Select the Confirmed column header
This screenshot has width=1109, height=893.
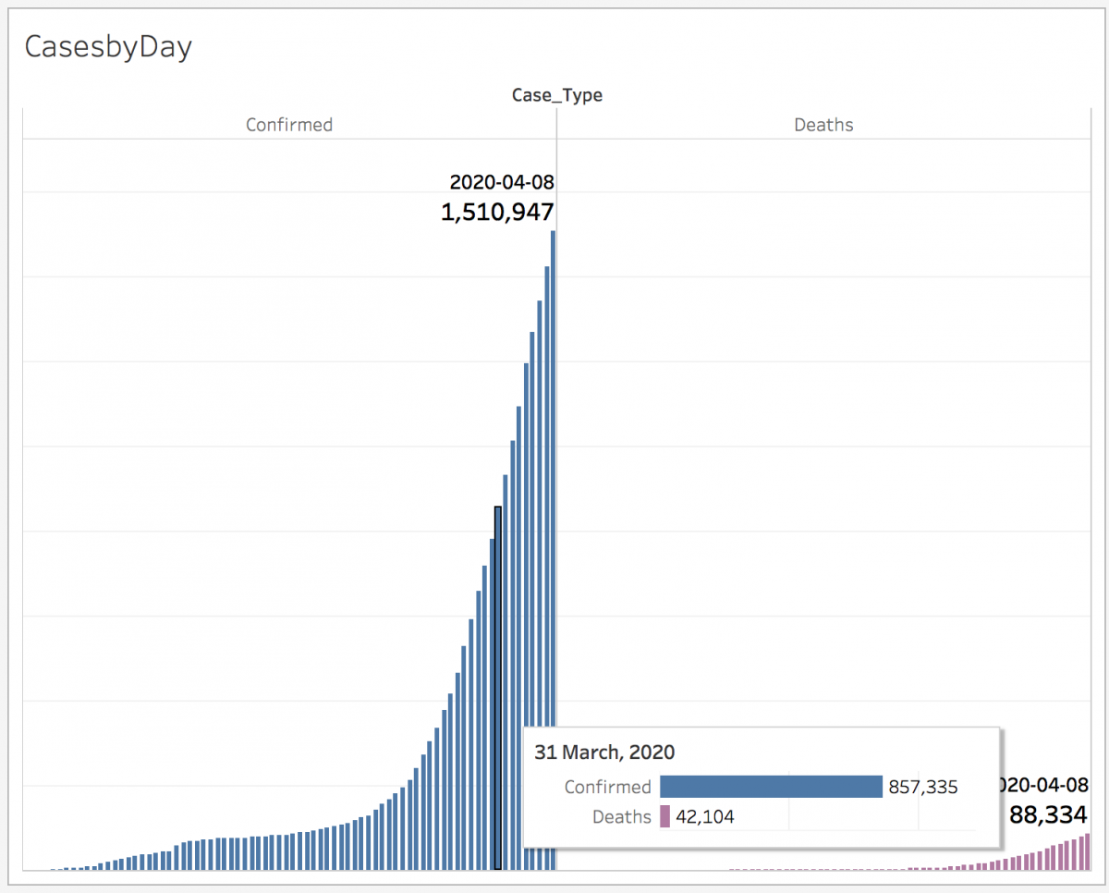[289, 125]
